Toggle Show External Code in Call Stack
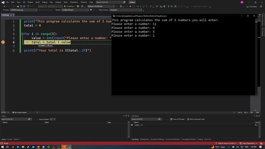265x149 pixels. tap(196, 119)
